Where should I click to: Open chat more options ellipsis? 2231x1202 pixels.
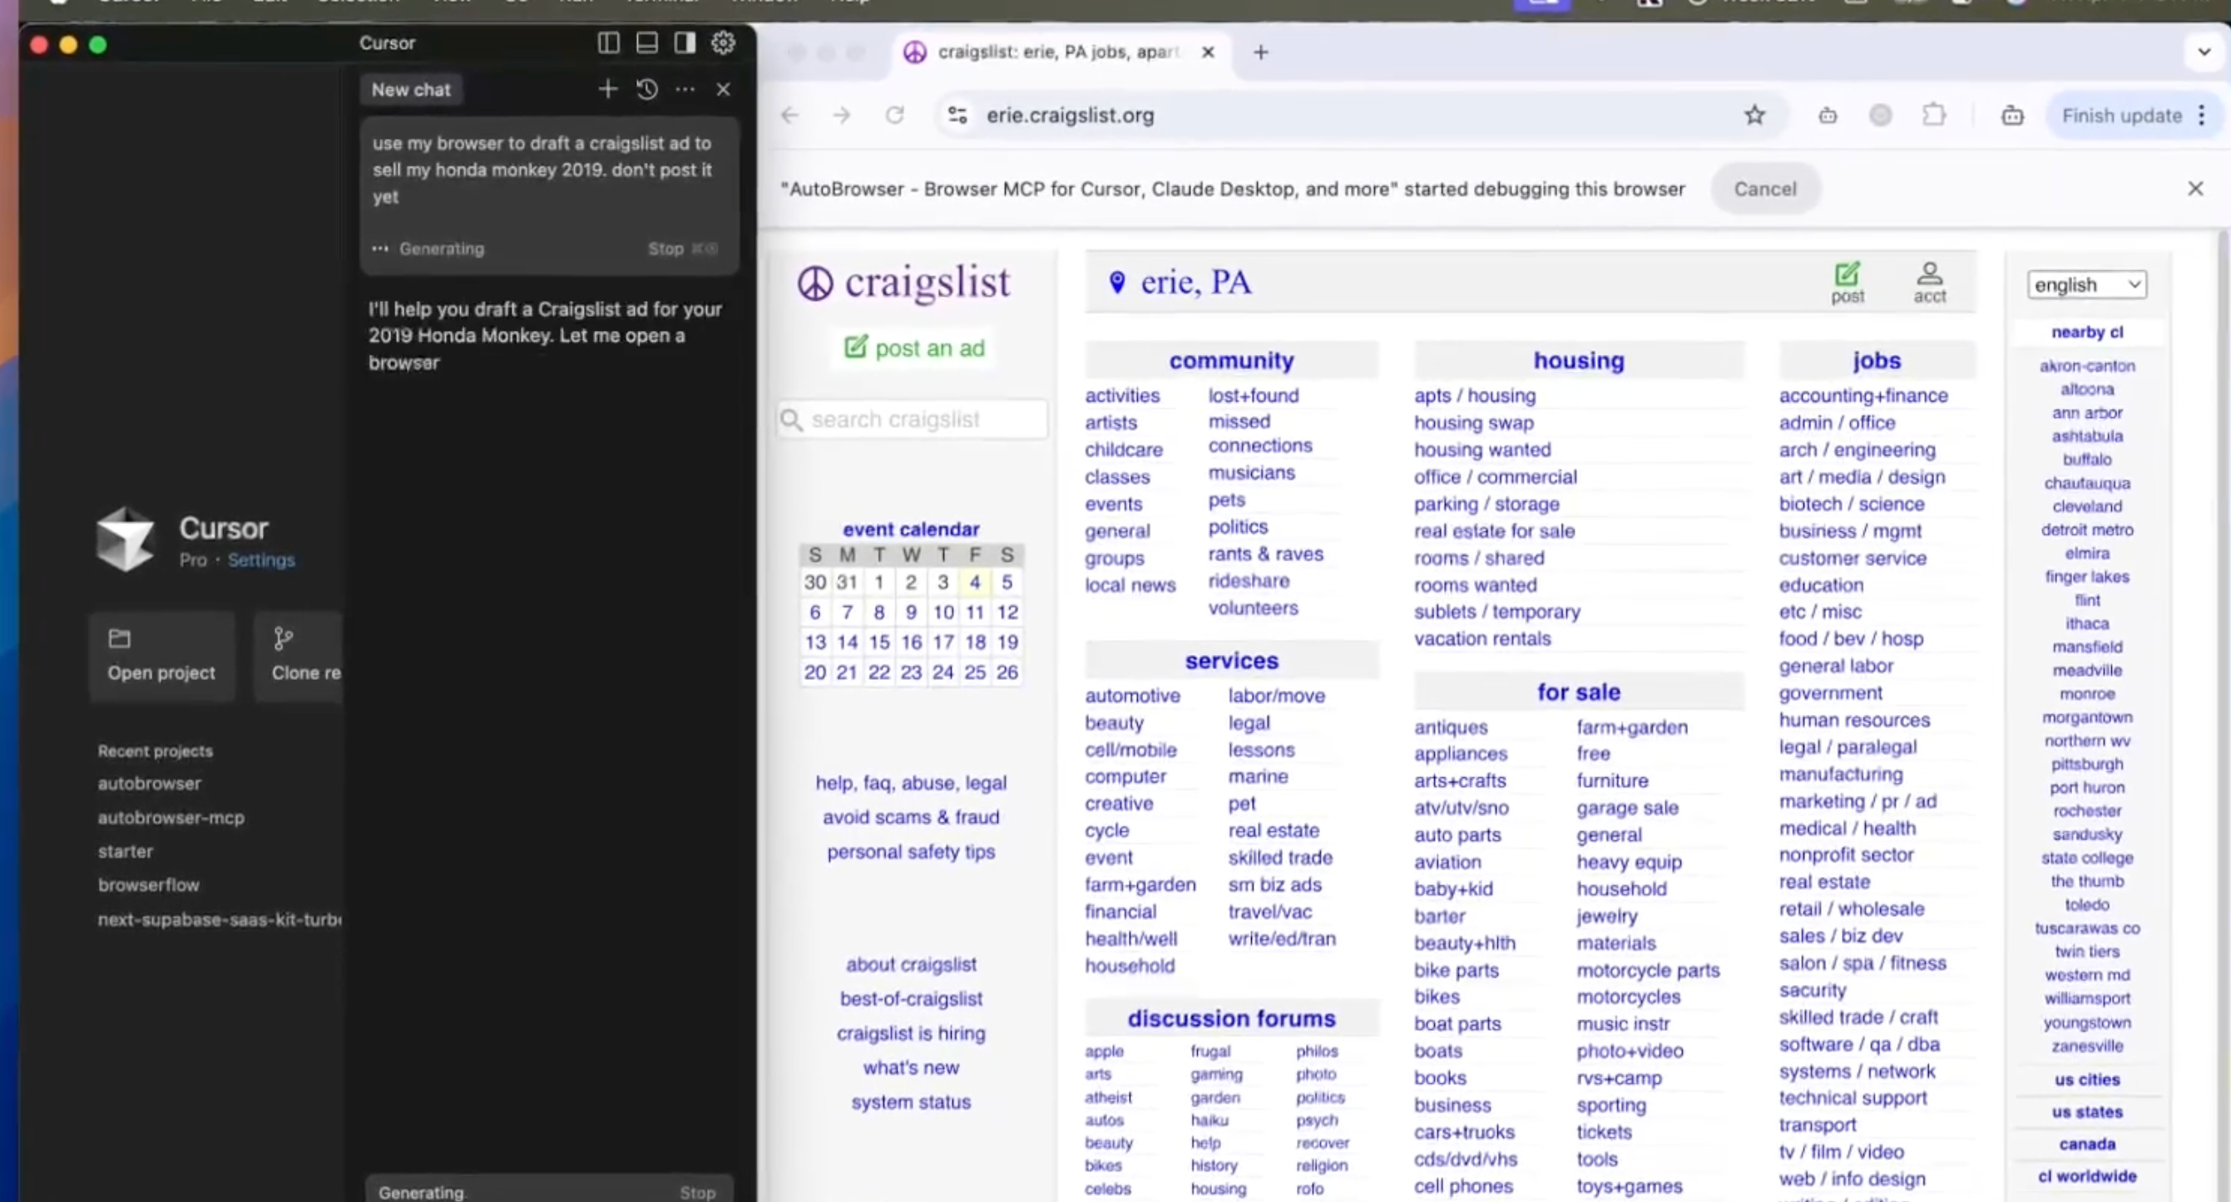pos(685,89)
